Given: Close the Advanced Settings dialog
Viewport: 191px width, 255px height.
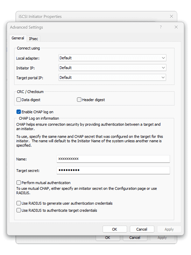Looking at the screenshot, I should [x=176, y=27].
